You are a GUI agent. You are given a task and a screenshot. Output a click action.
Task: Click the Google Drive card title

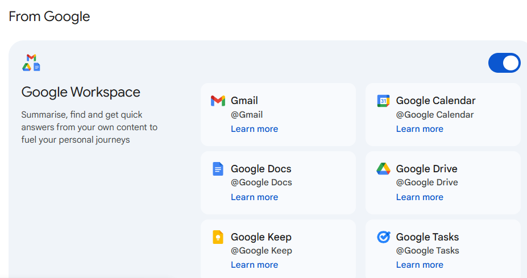click(x=426, y=169)
